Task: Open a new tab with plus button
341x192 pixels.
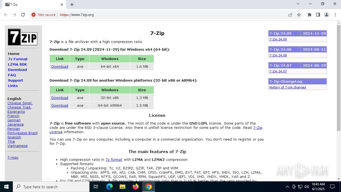Action: [x=72, y=5]
